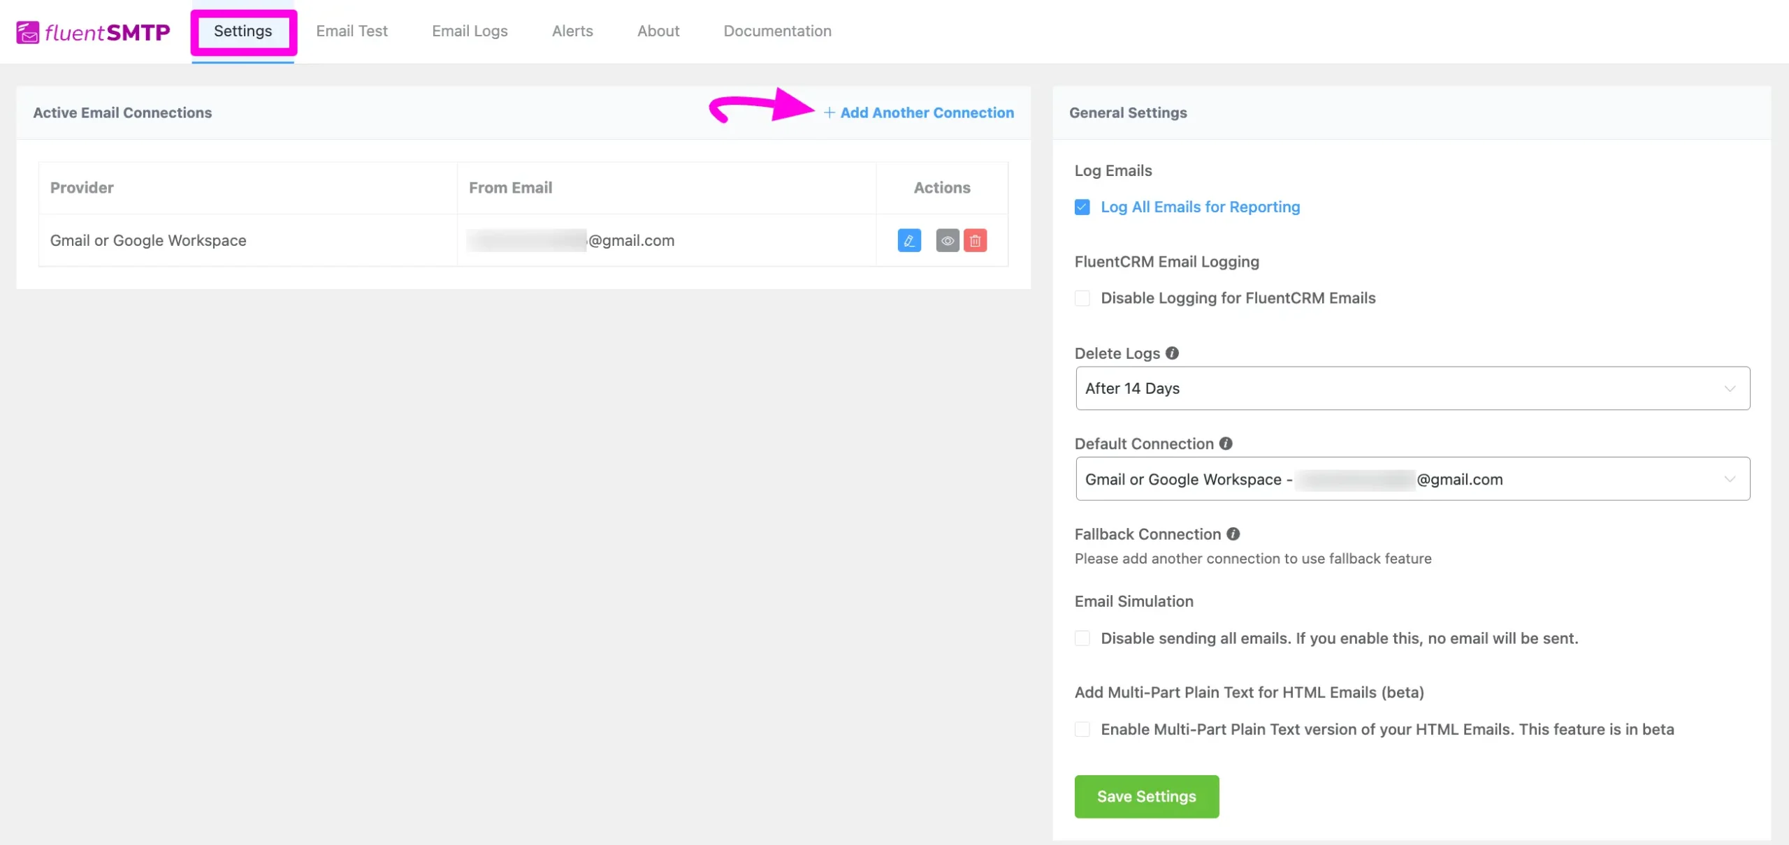This screenshot has height=845, width=1789.
Task: Click the Documentation menu item
Action: pyautogui.click(x=776, y=31)
